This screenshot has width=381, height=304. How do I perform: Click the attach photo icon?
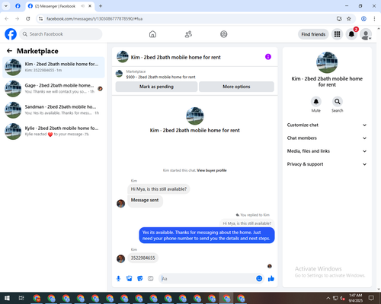coord(130,279)
